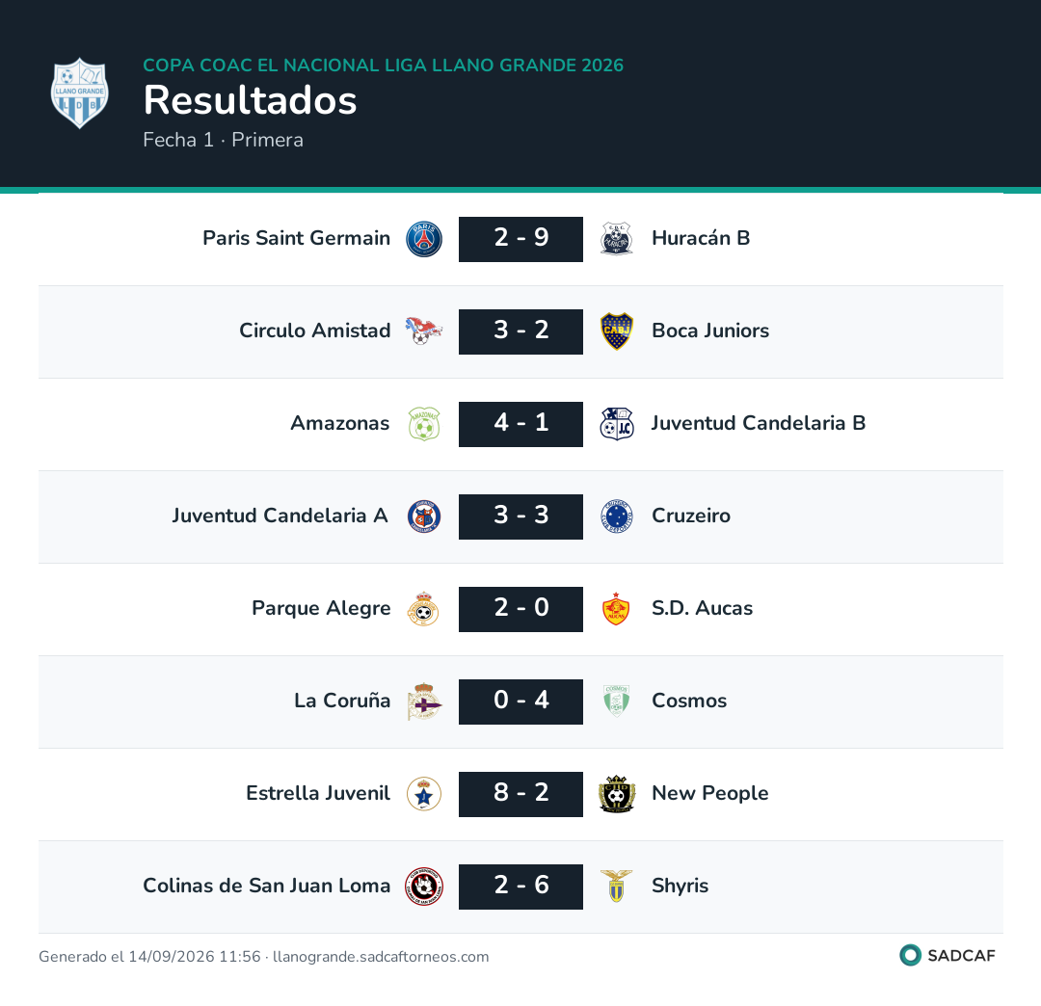Select the Boca Juniors CABJ crest

pos(617,331)
